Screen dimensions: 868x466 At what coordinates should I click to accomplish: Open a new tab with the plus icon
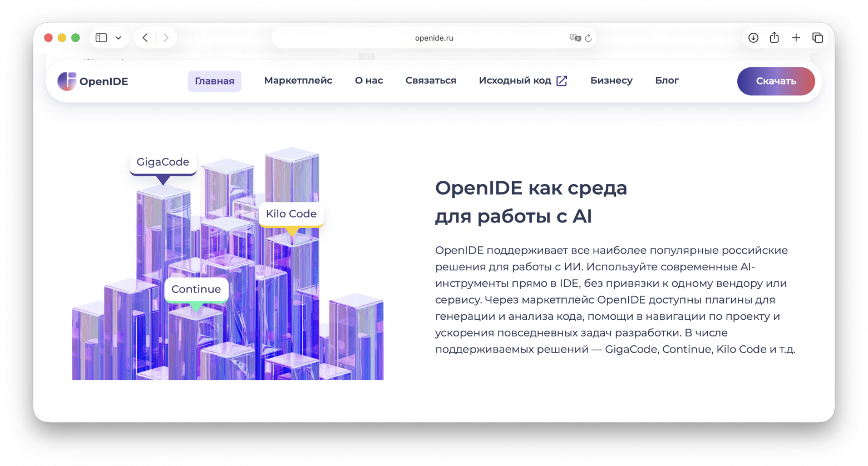796,37
